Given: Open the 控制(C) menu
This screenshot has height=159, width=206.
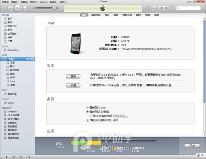Looking at the screenshot, I should point(34,2).
